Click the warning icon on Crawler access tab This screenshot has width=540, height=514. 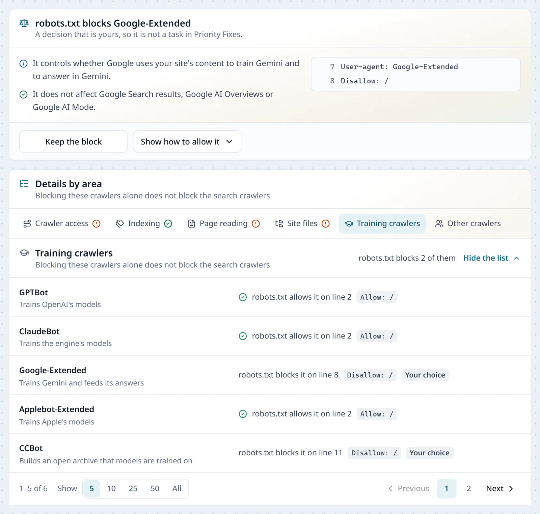97,224
